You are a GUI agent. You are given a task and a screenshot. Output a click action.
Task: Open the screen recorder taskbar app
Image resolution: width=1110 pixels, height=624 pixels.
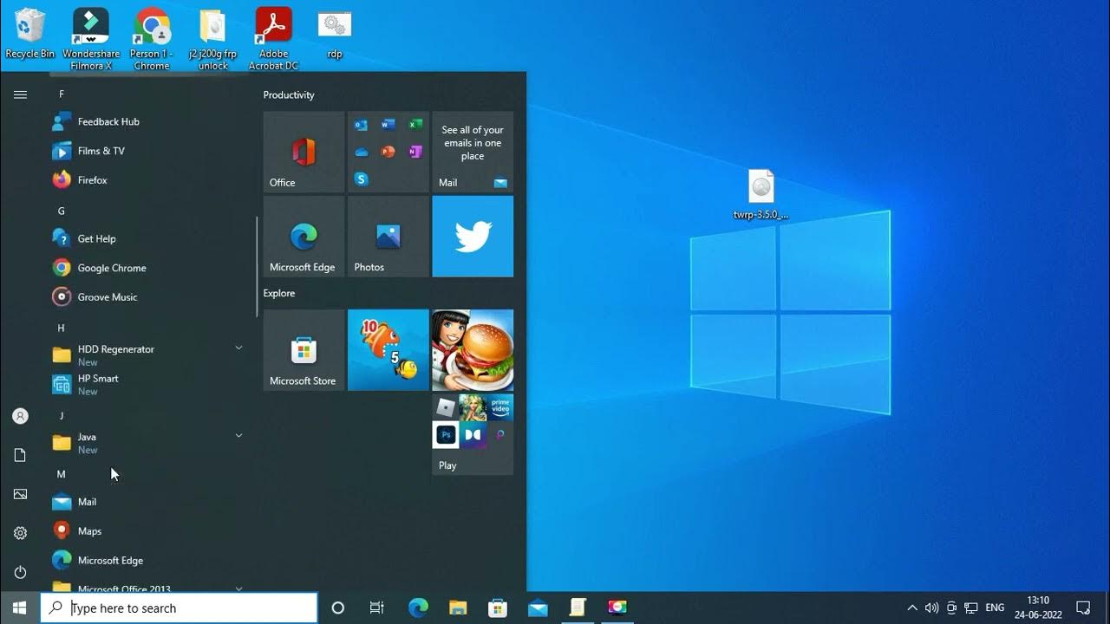pos(617,608)
